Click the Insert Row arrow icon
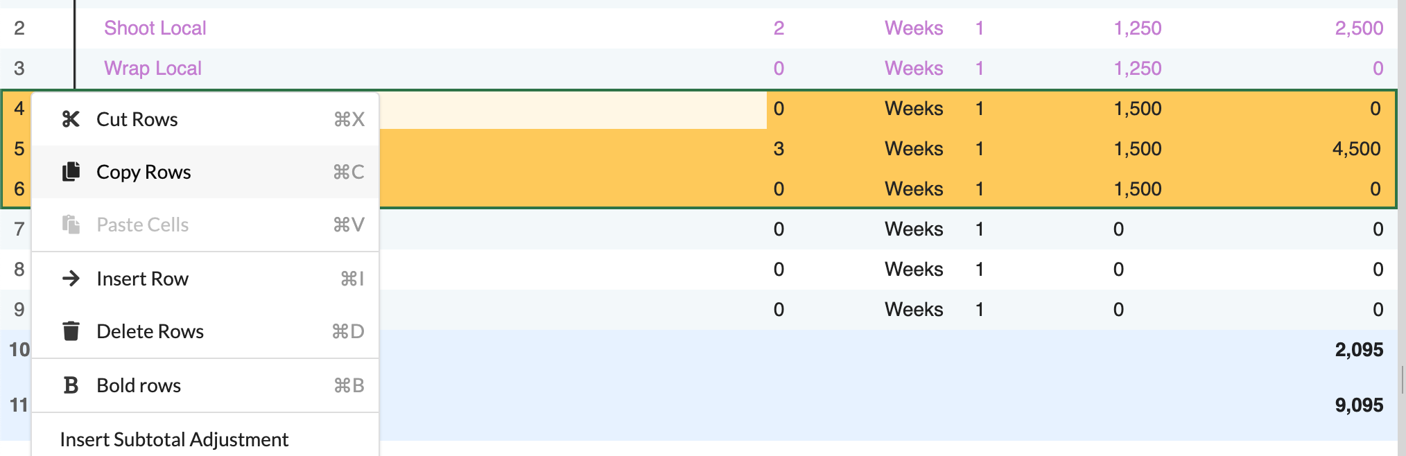Viewport: 1406px width, 456px height. [71, 279]
